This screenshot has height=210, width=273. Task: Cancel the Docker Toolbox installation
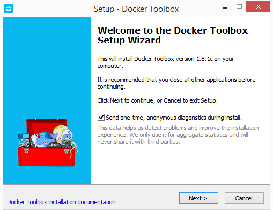[x=244, y=198]
